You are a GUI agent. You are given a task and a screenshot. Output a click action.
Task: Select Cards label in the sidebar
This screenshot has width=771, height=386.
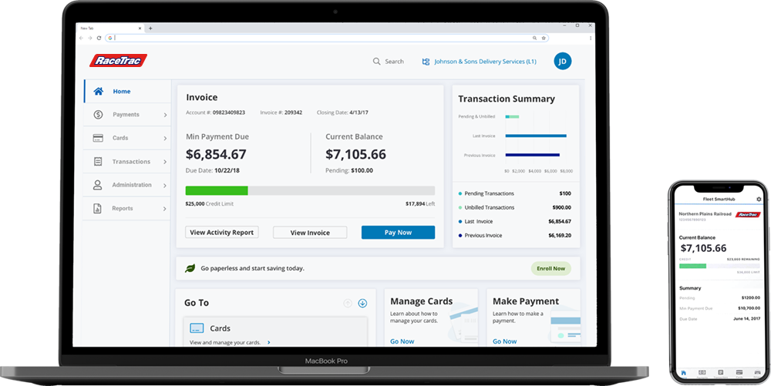[x=120, y=138]
